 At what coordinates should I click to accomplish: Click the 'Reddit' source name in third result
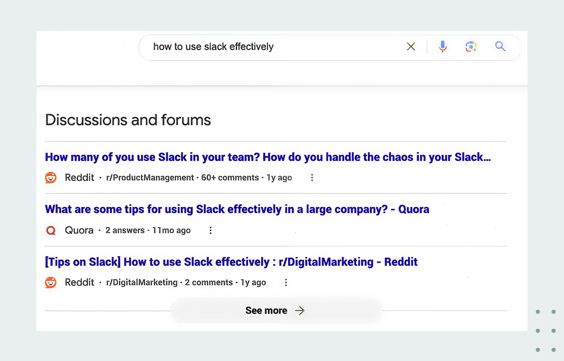click(80, 282)
